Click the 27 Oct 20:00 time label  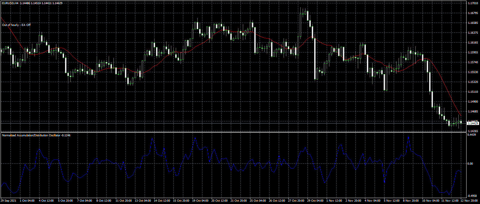click(x=296, y=201)
